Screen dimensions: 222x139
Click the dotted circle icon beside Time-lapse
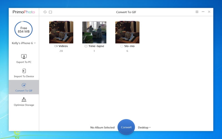(x=86, y=46)
